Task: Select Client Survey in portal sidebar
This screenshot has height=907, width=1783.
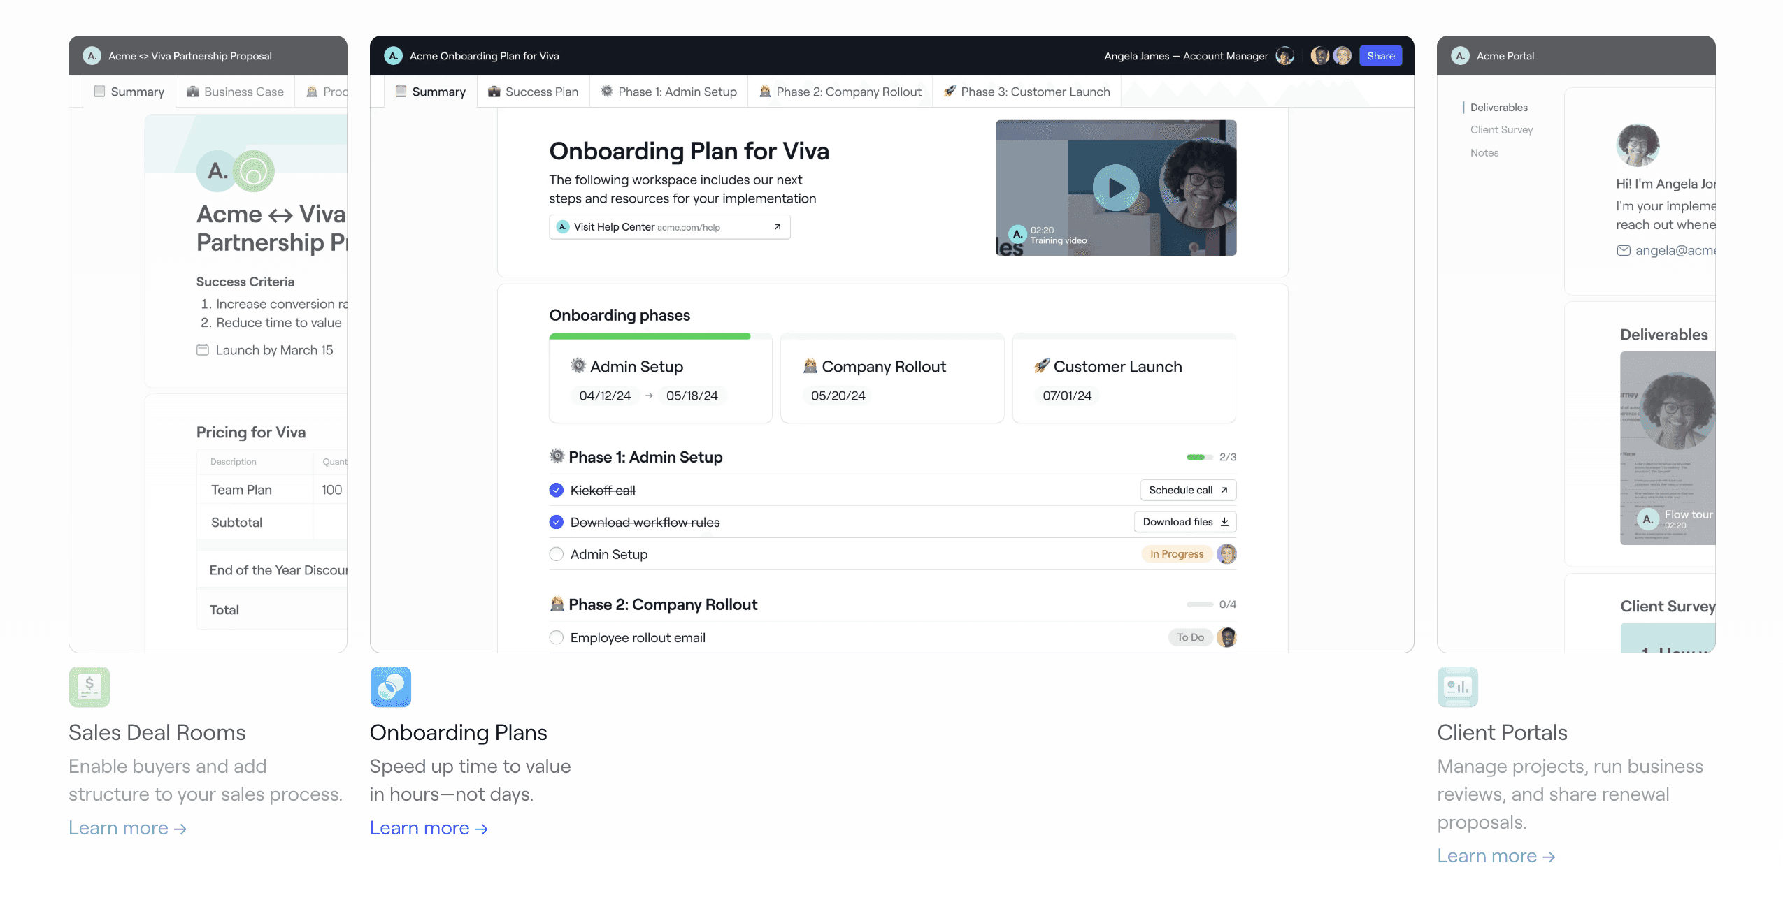Action: 1501,130
